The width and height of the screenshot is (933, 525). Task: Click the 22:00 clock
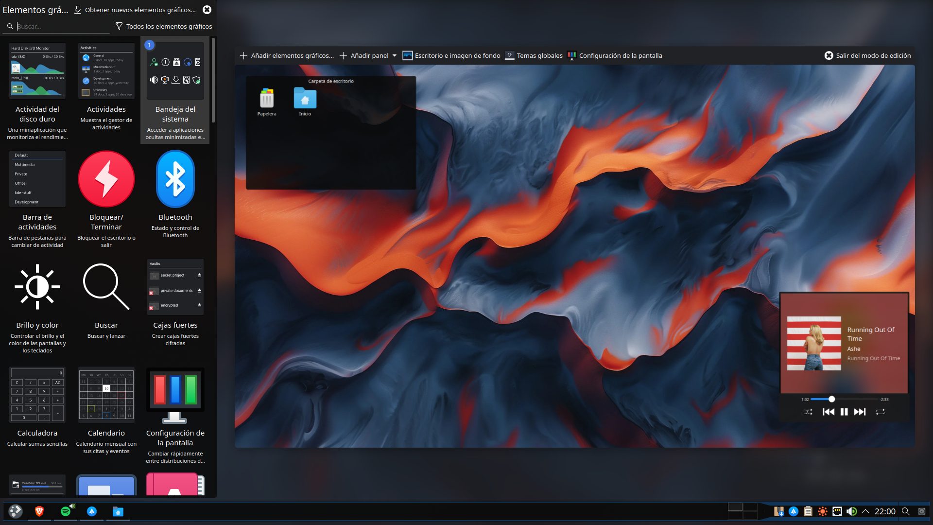tap(885, 511)
